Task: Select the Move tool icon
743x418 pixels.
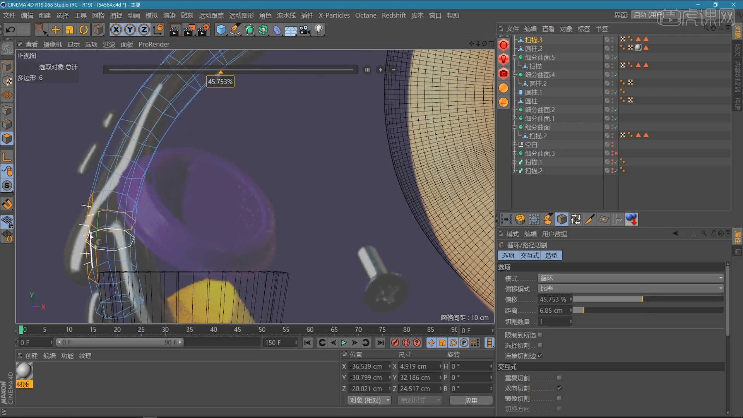Action: tap(55, 30)
